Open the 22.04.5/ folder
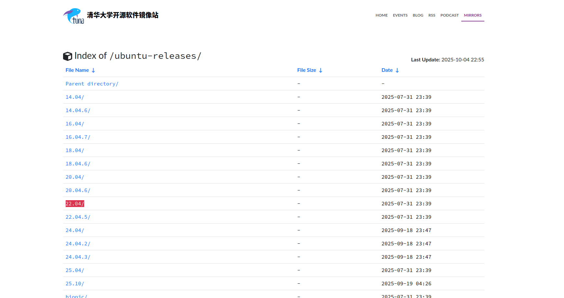This screenshot has height=298, width=564. point(78,217)
